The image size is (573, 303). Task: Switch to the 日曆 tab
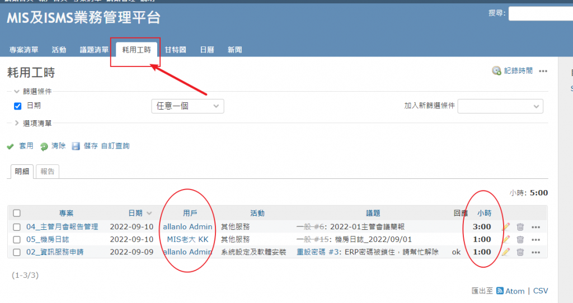point(207,50)
